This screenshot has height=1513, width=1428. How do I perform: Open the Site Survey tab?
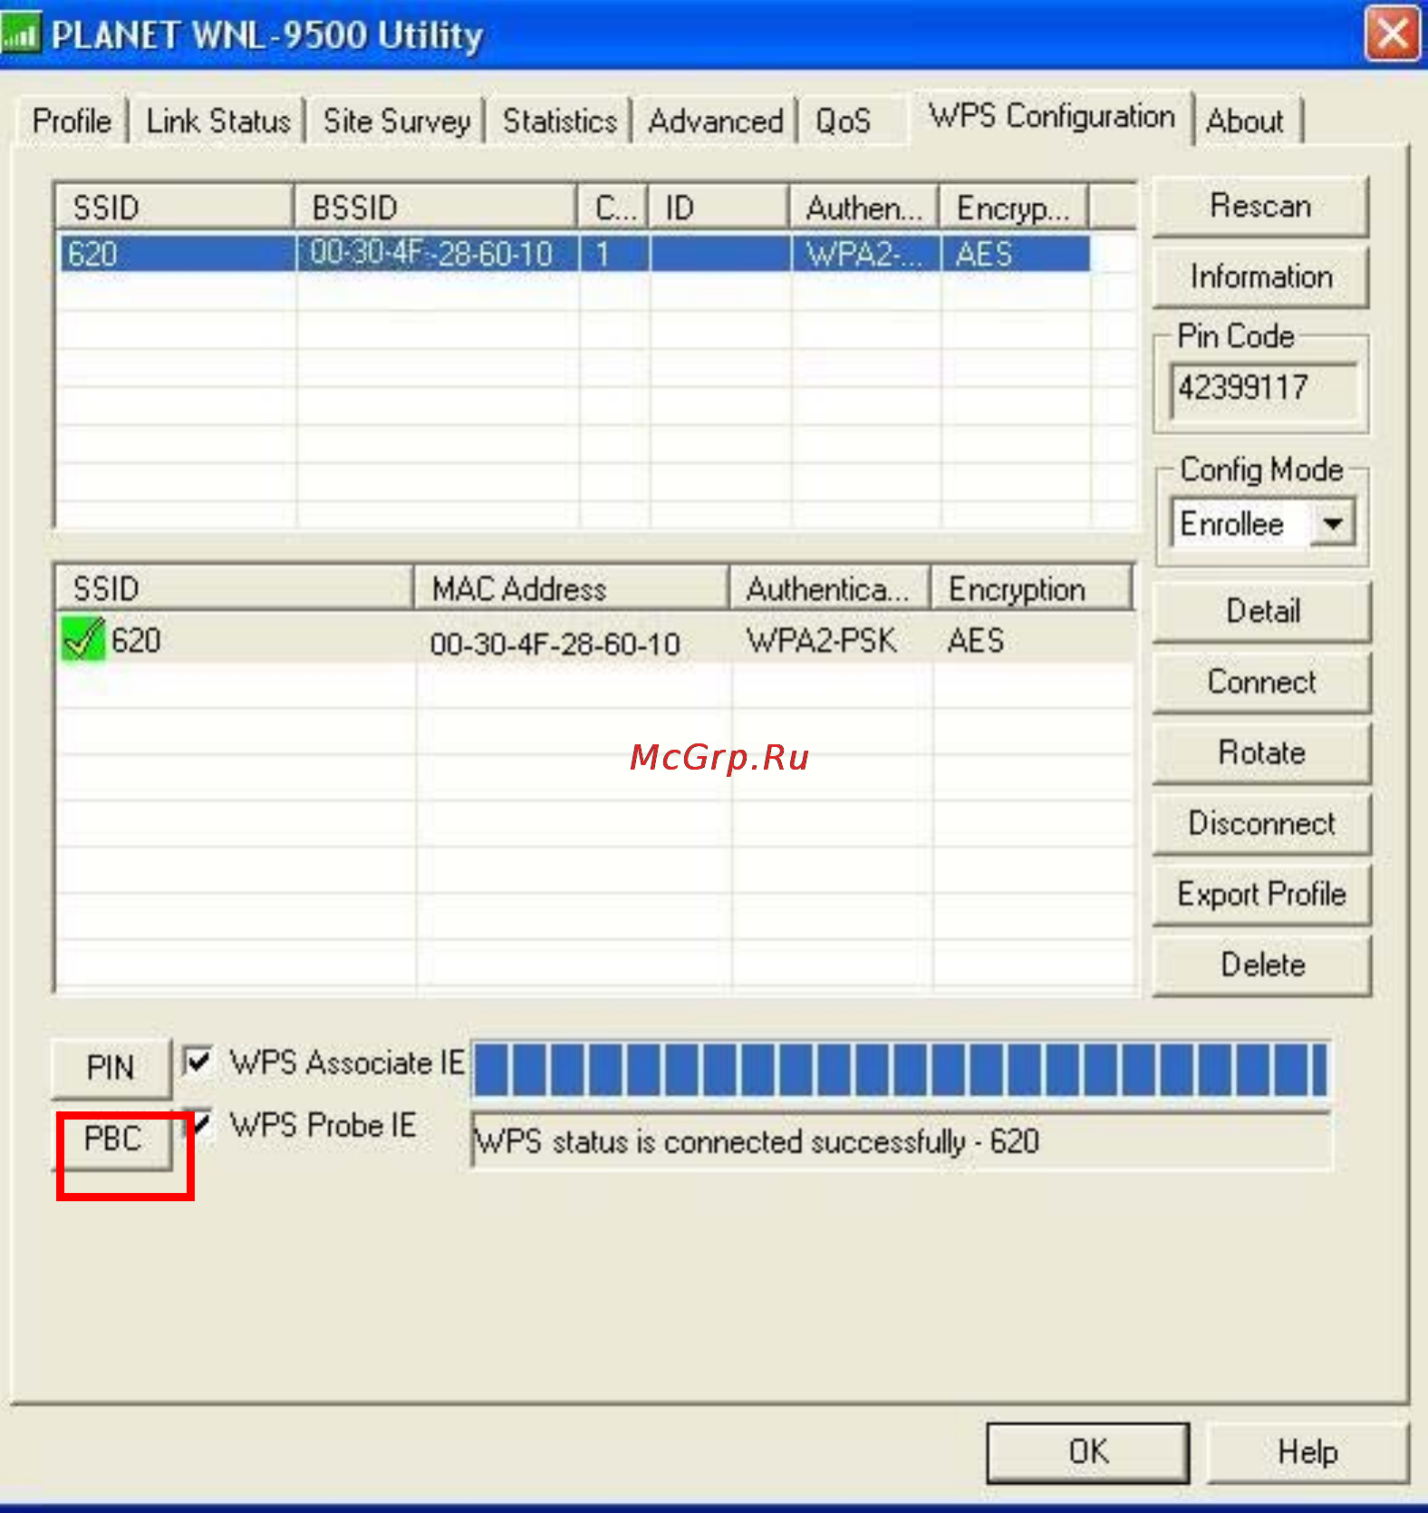tap(397, 121)
